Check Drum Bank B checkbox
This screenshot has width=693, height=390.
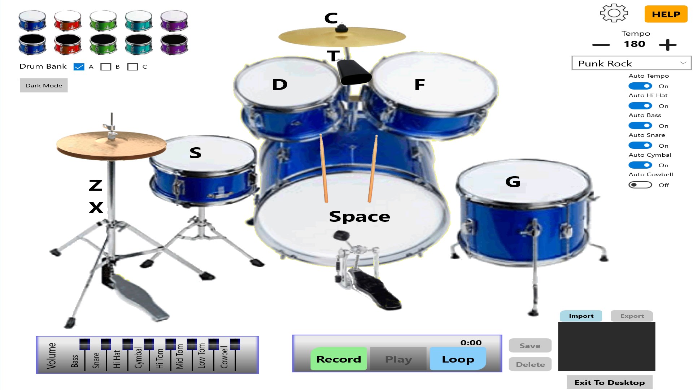tap(106, 66)
